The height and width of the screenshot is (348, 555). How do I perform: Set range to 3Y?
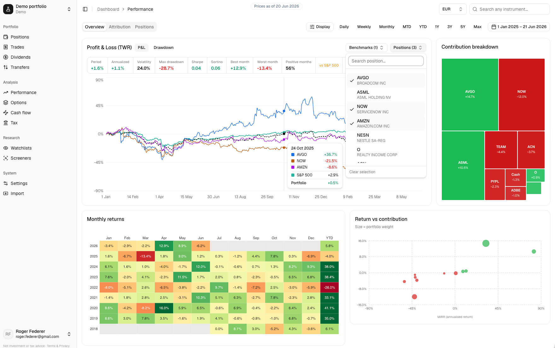pos(450,27)
